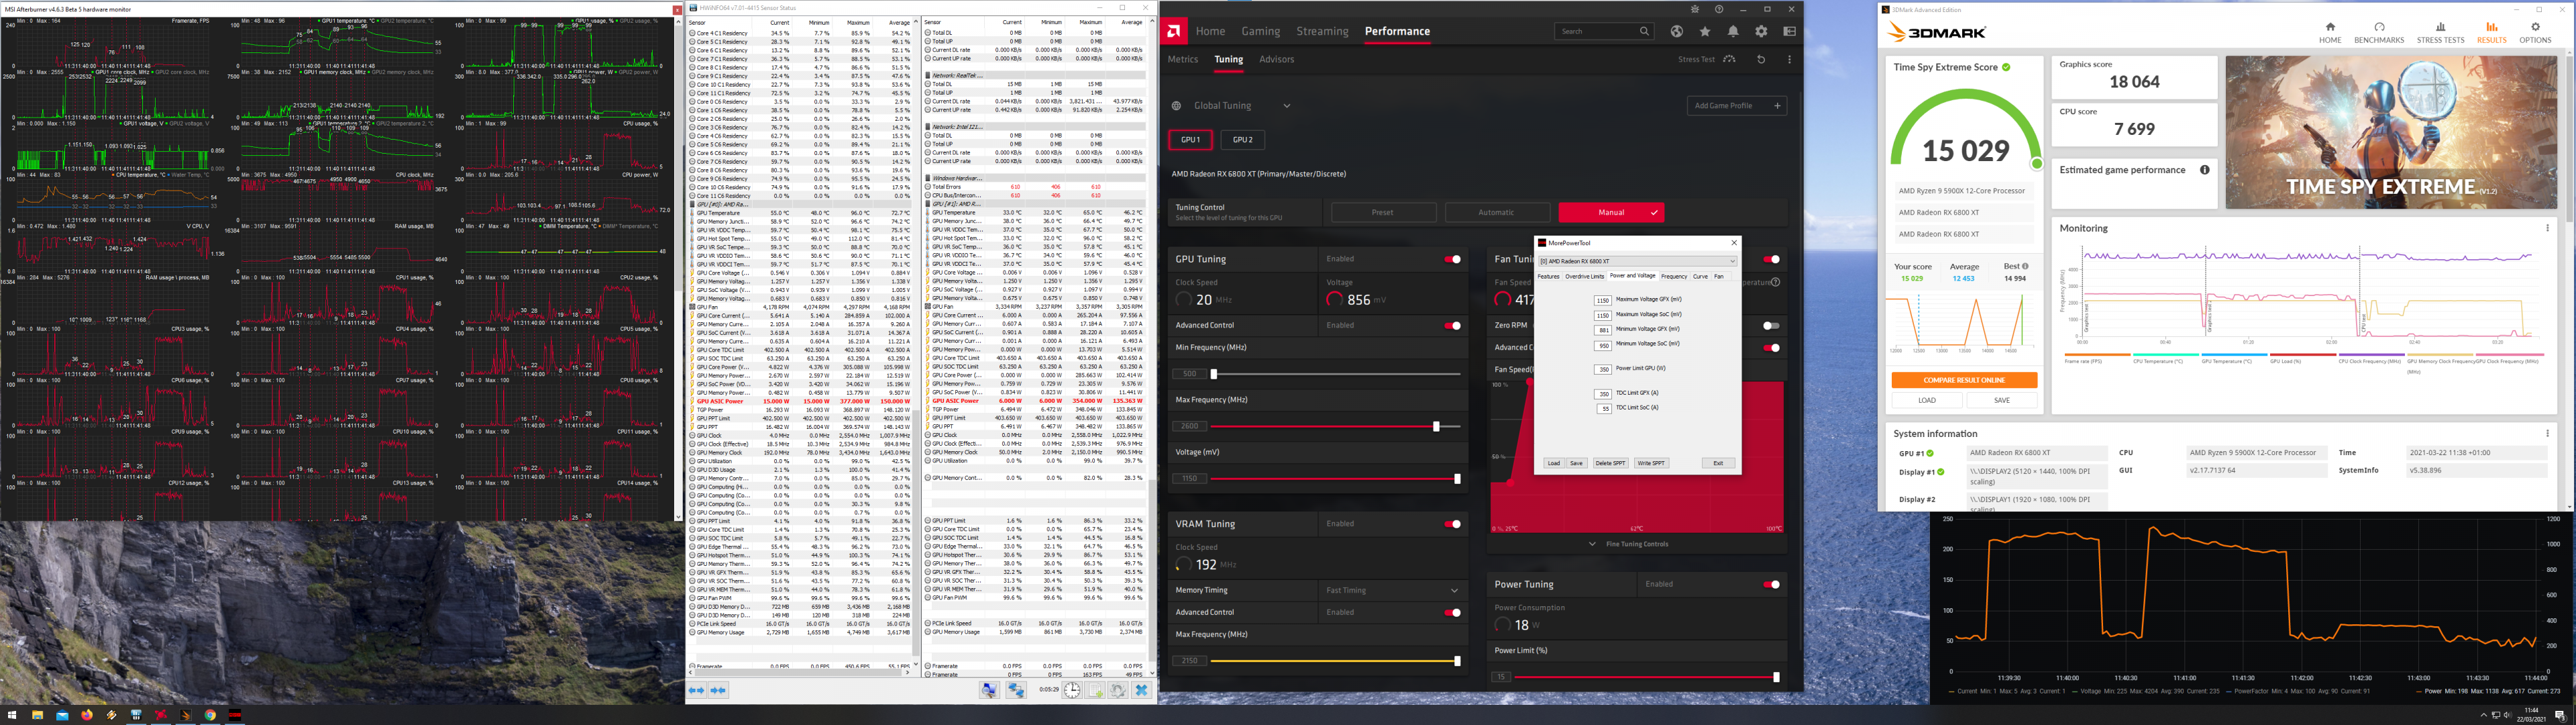Viewport: 2576px width, 725px height.
Task: Toggle VRAM Tuning enabled switch
Action: tap(1452, 524)
